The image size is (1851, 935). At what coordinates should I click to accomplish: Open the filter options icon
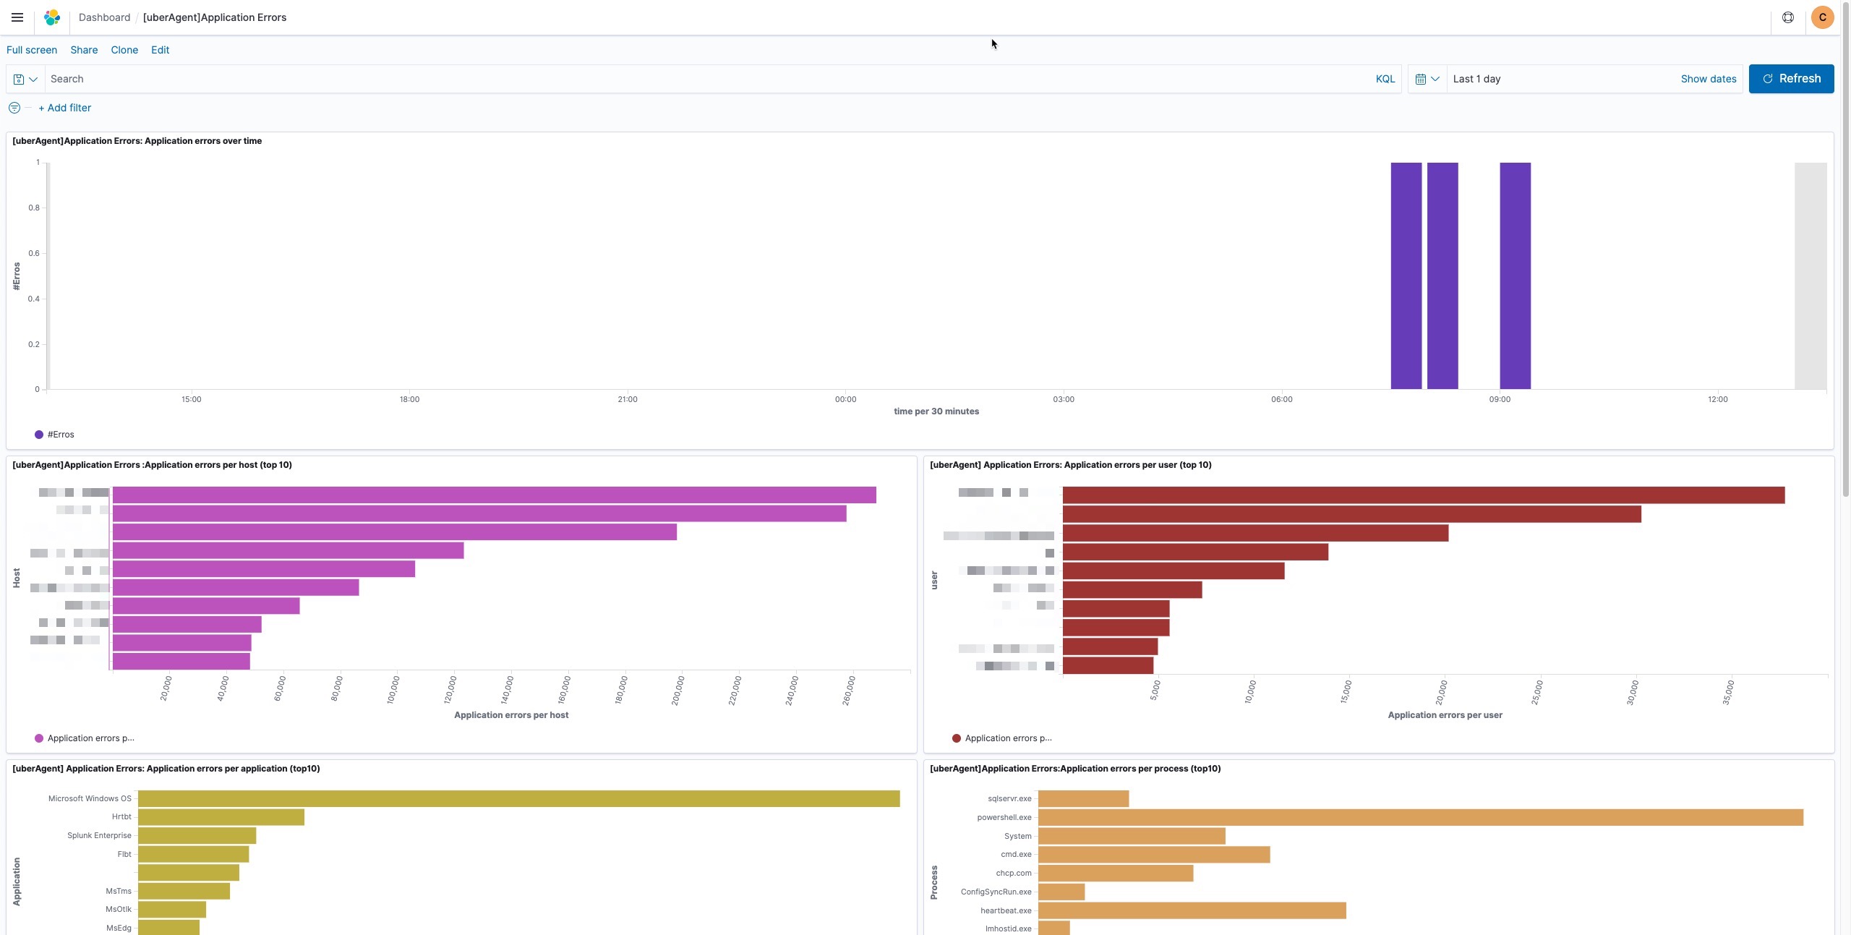coord(14,108)
